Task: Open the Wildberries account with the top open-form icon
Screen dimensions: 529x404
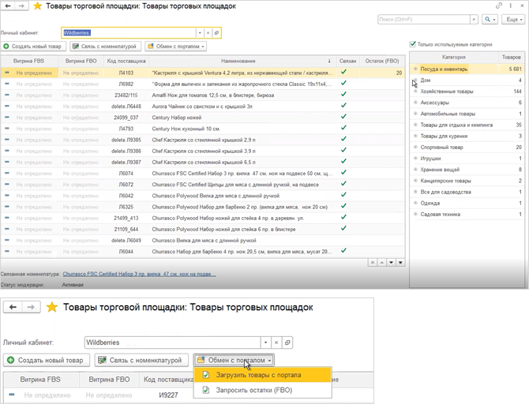Action: point(216,32)
